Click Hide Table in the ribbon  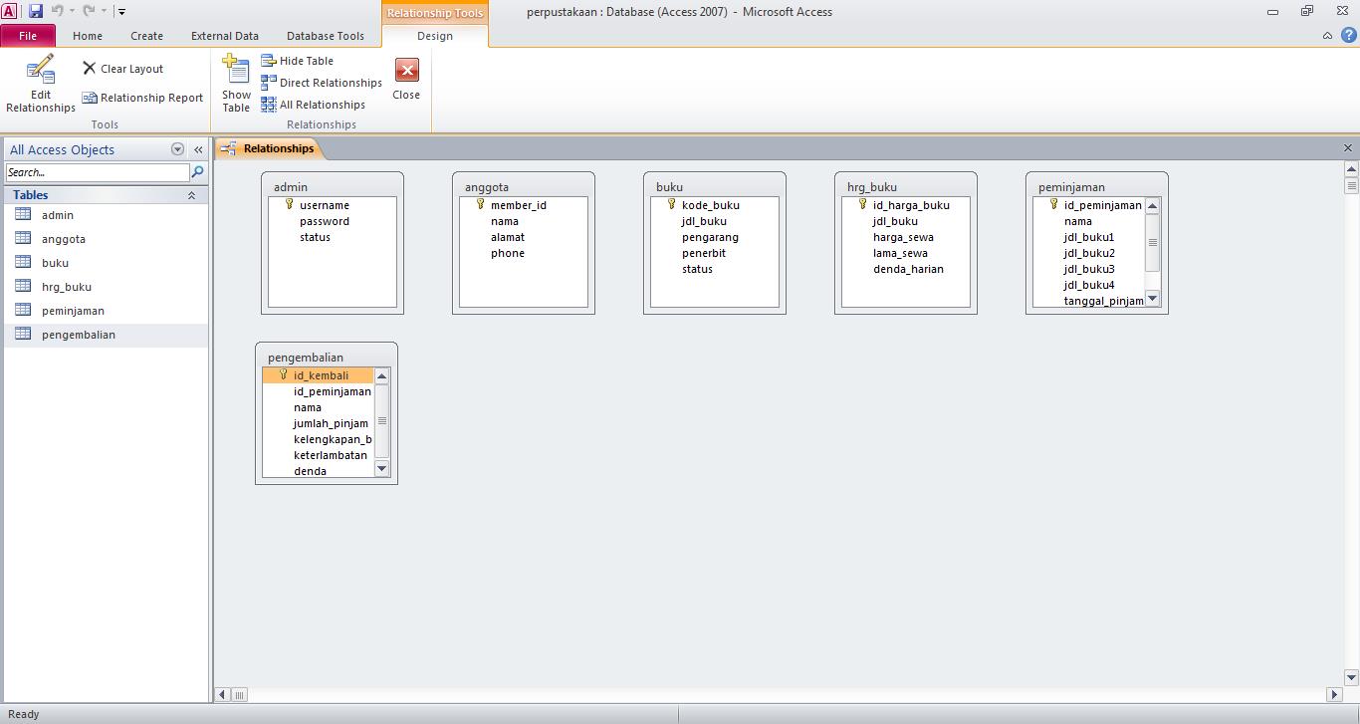pyautogui.click(x=297, y=61)
